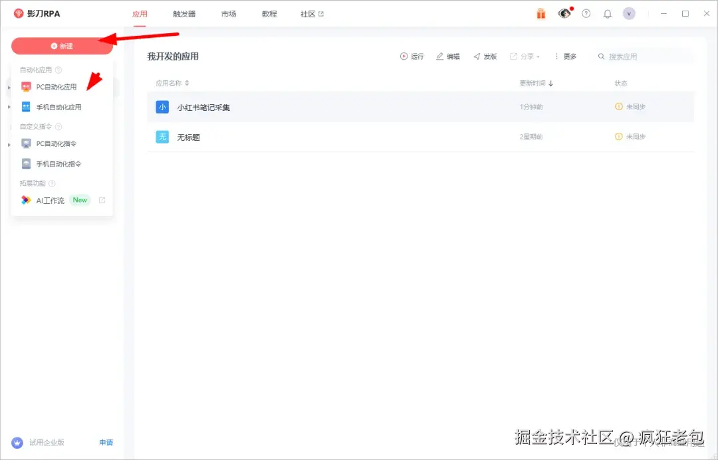Open the notifications bell
This screenshot has width=718, height=460.
607,13
